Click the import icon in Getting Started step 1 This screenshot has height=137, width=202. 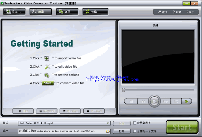(x=47, y=58)
